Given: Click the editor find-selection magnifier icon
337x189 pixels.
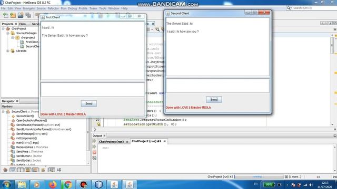Looking at the screenshot, I should pos(157,29).
